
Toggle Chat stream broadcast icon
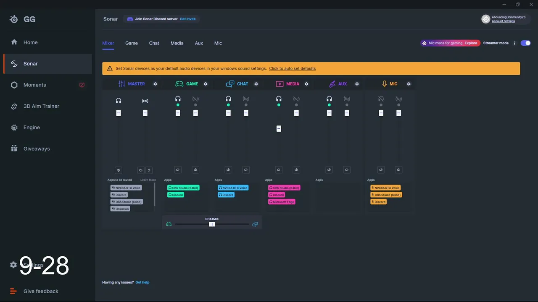pyautogui.click(x=246, y=99)
